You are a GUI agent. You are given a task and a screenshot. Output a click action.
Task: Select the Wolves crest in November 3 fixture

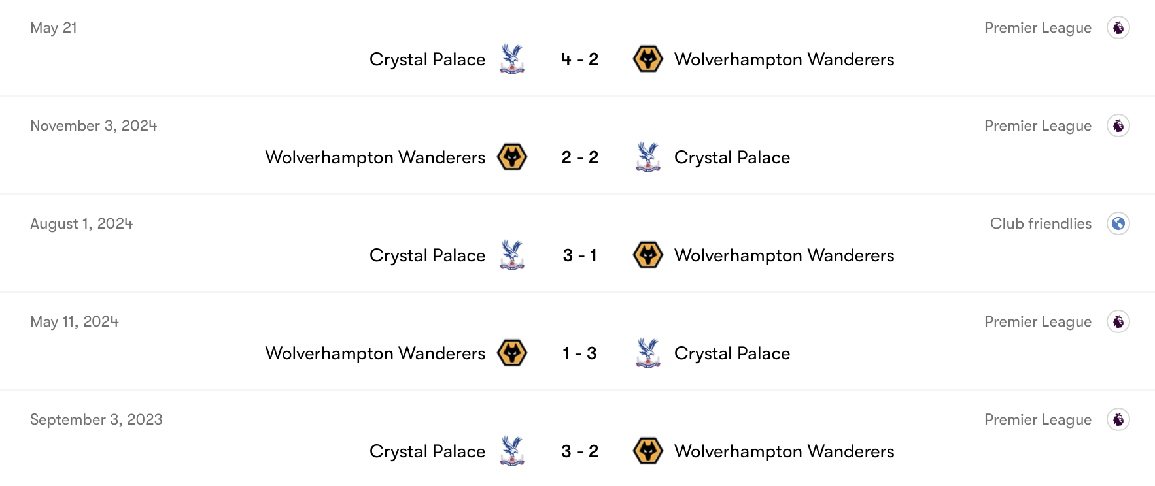[513, 157]
